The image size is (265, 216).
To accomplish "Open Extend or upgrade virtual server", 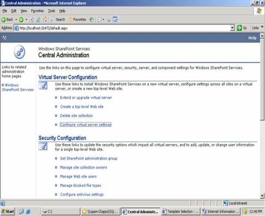I will pyautogui.click(x=86, y=97).
